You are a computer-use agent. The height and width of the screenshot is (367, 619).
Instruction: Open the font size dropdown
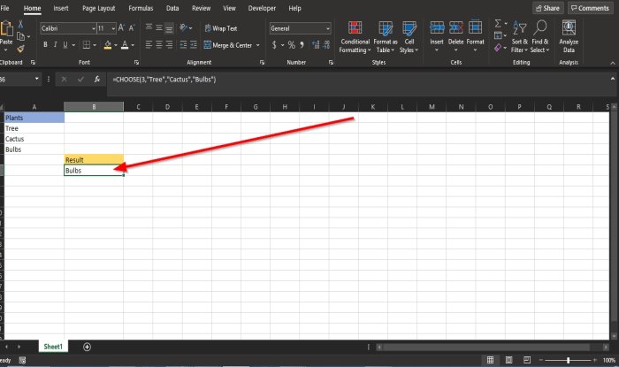(113, 28)
